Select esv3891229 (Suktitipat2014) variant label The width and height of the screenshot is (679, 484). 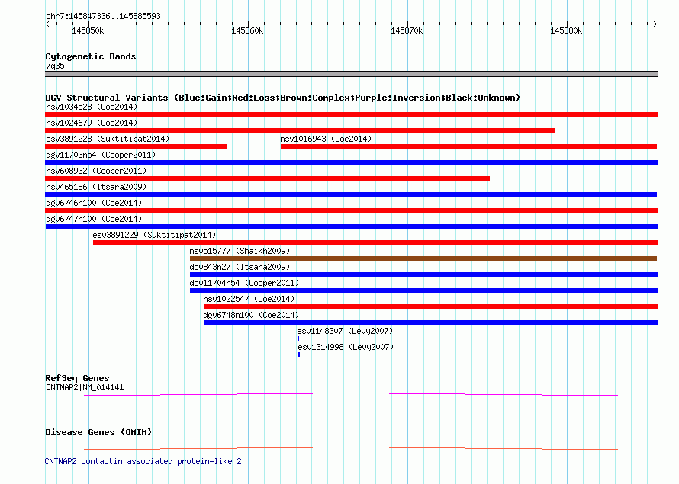pos(154,235)
